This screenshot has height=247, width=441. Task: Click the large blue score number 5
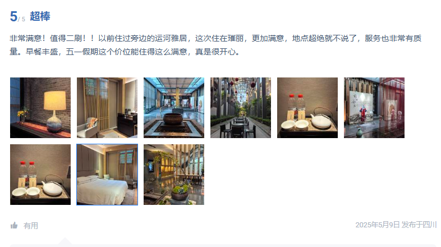click(x=13, y=16)
